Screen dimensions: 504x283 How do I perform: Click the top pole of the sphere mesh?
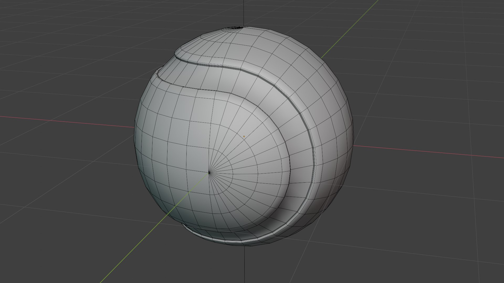pyautogui.click(x=238, y=27)
